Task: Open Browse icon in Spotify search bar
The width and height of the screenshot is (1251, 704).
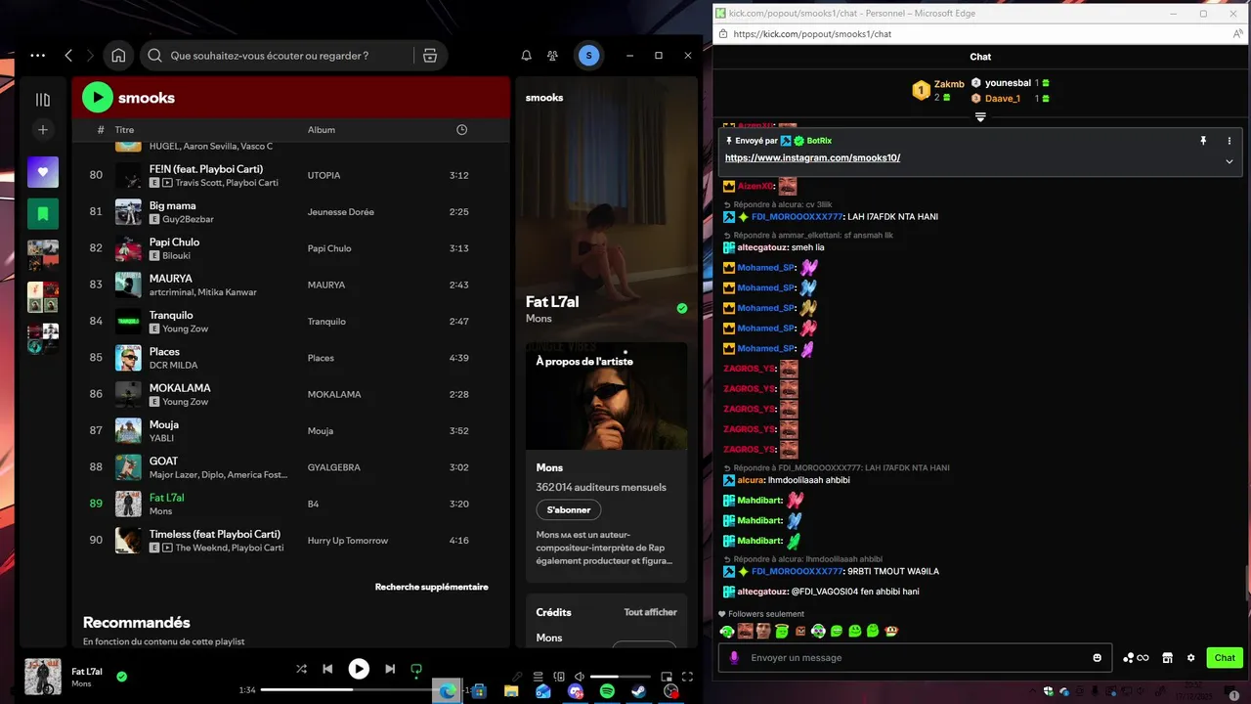Action: 429,56
